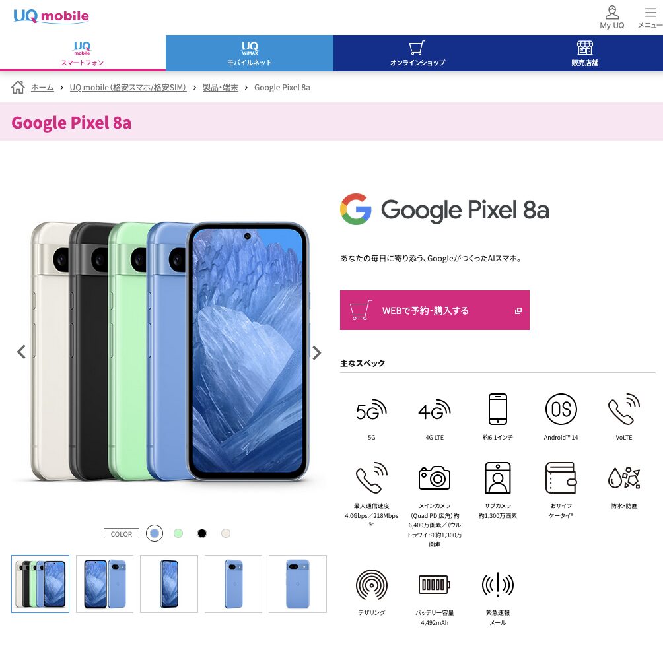
Task: Click the main camera spec icon
Action: [x=435, y=478]
